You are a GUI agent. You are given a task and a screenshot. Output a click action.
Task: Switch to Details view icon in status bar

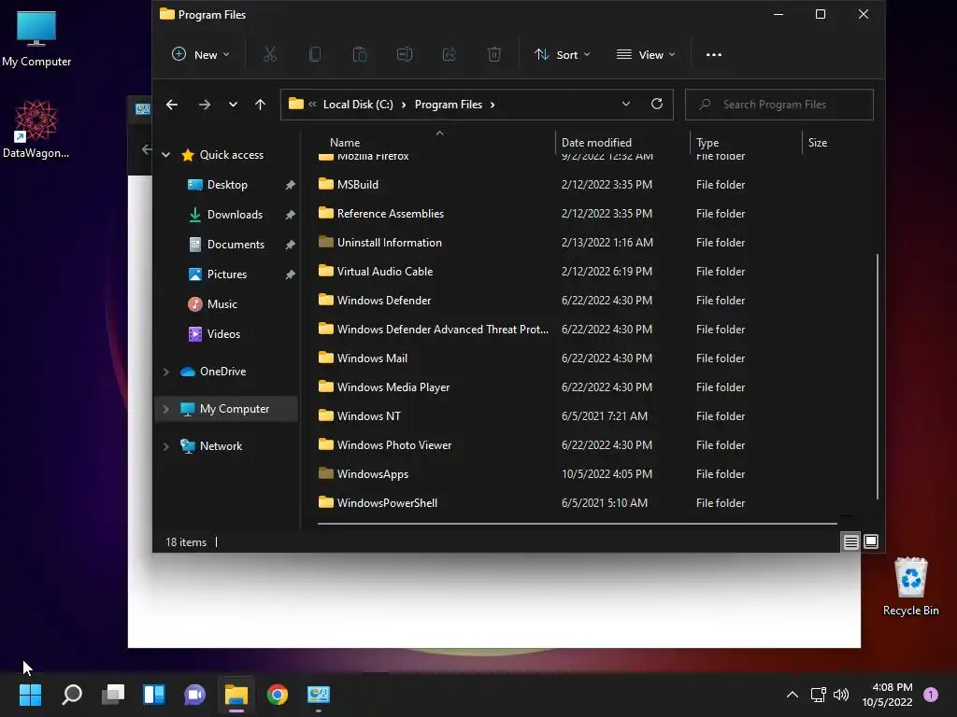(x=850, y=541)
